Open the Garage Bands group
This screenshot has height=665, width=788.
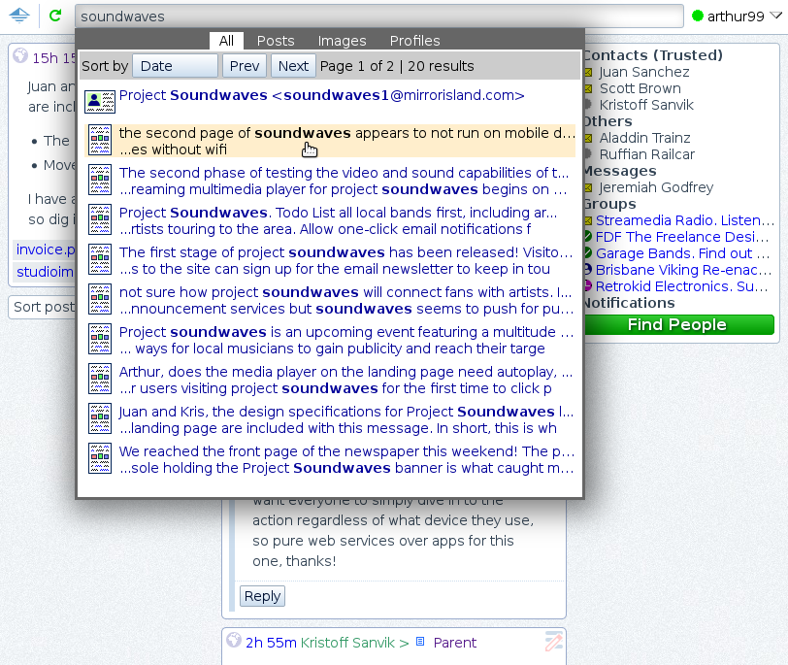682,253
